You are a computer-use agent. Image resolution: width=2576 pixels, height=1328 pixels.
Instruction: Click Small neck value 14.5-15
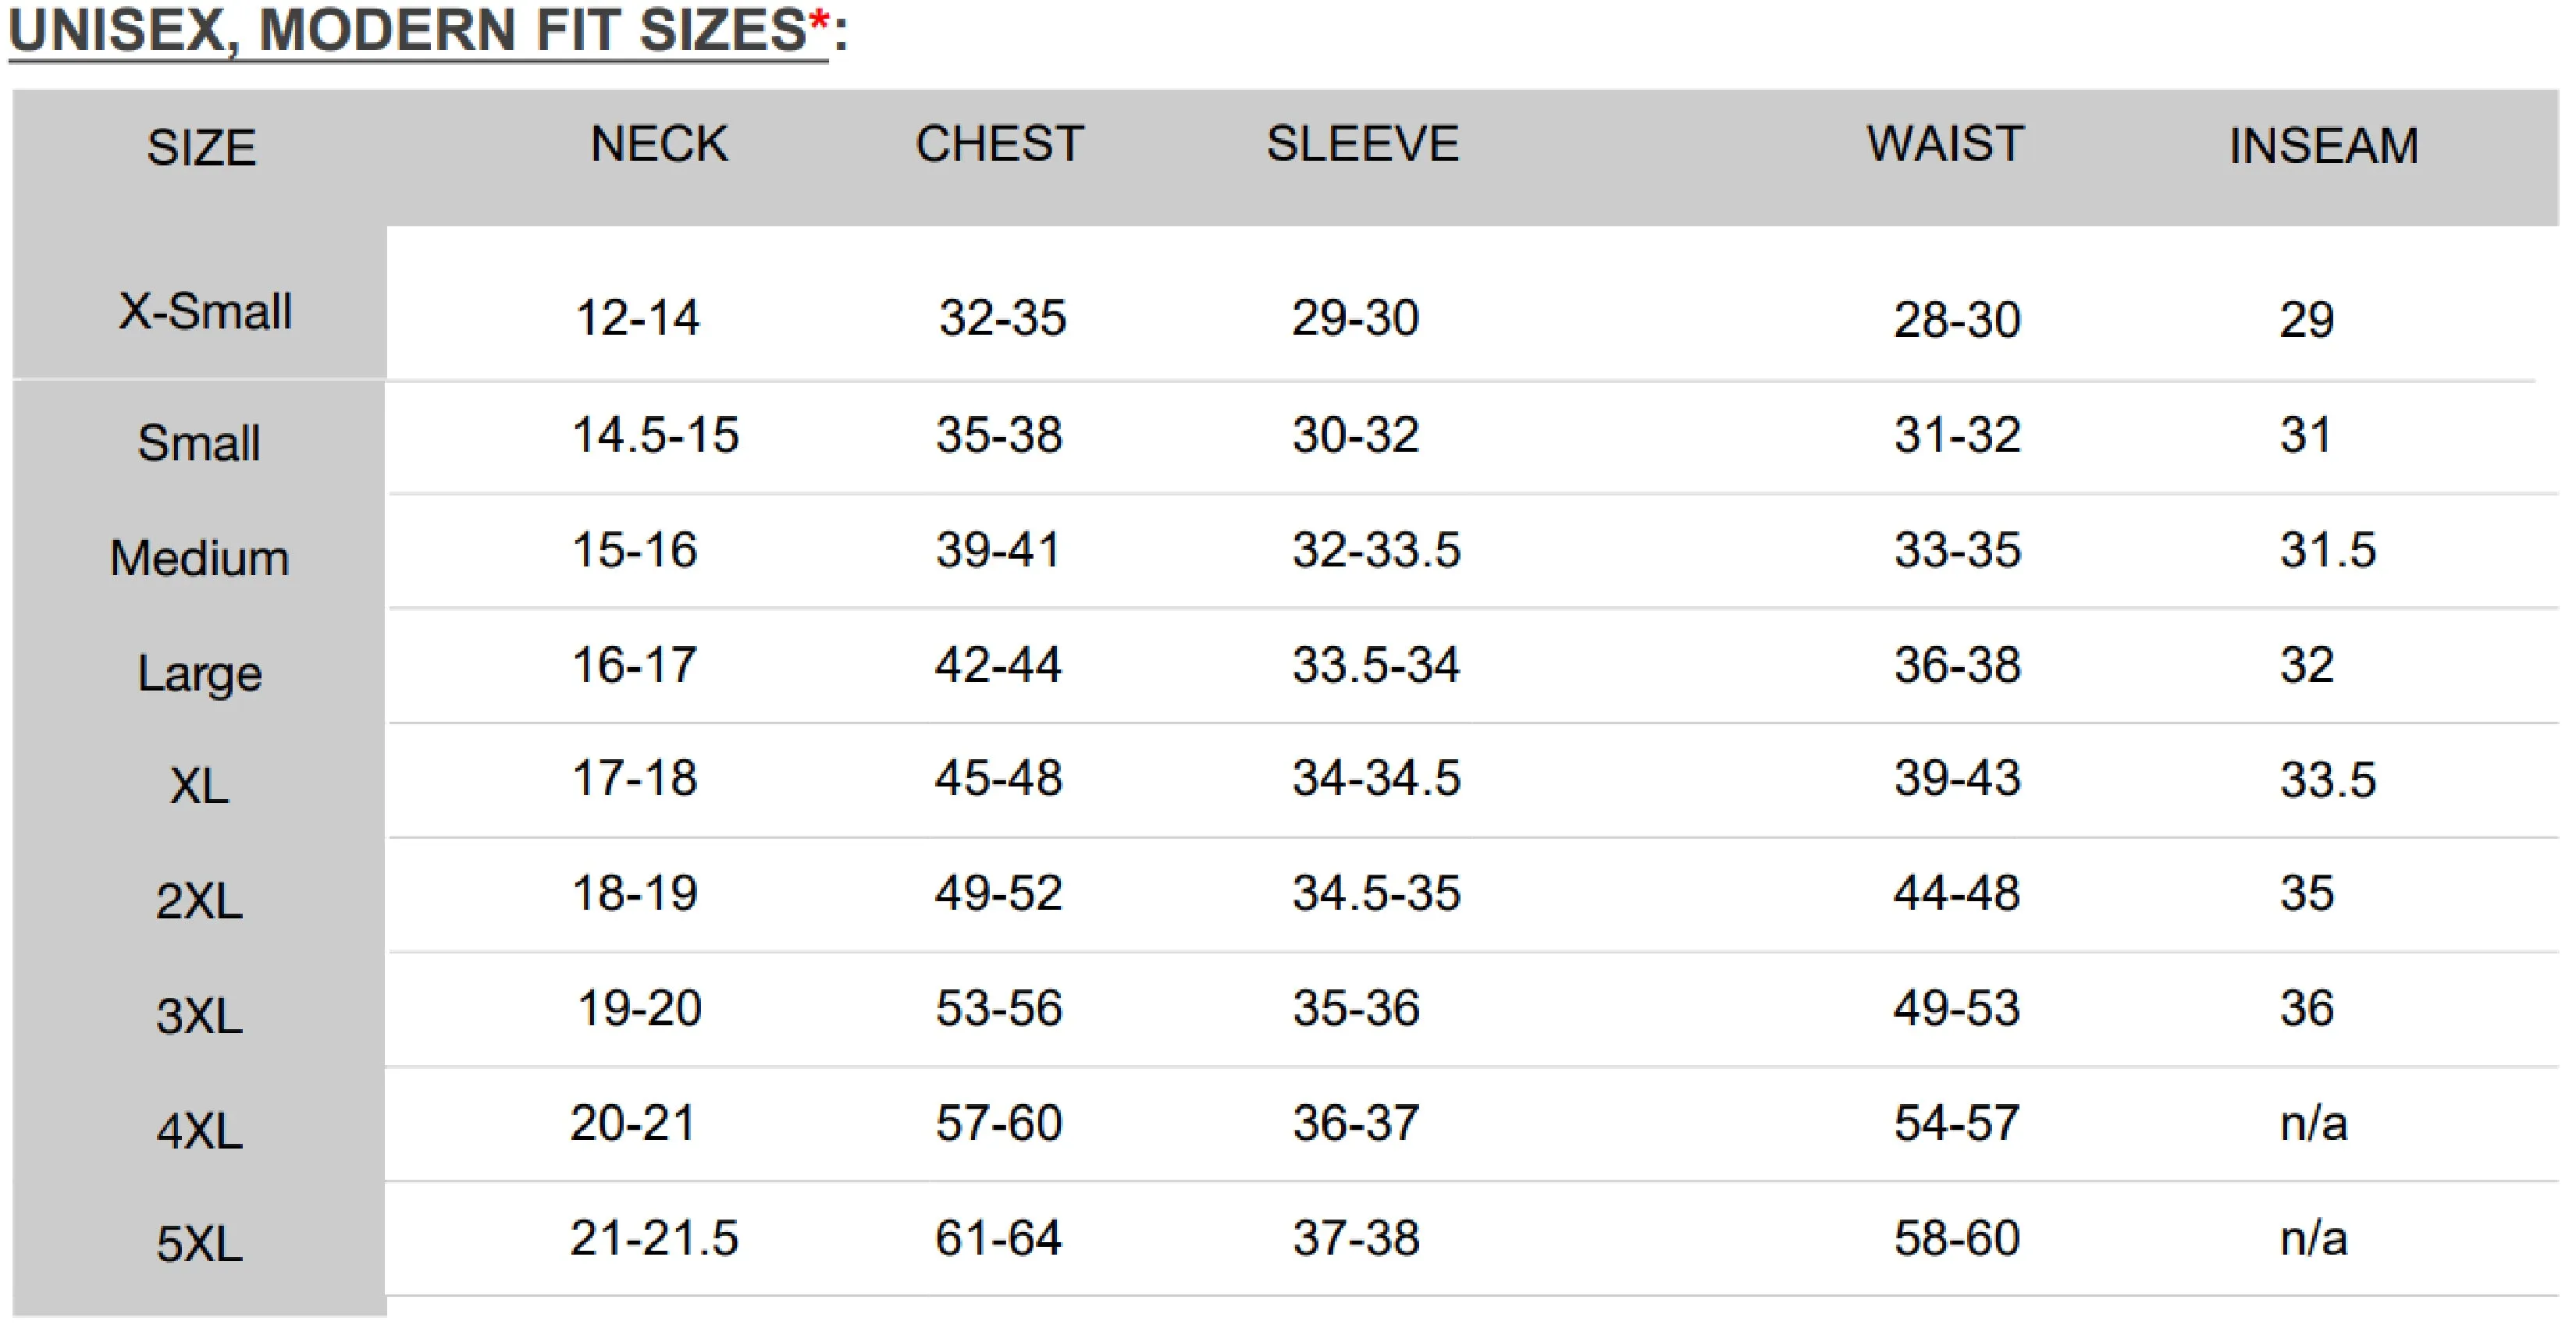click(x=655, y=435)
